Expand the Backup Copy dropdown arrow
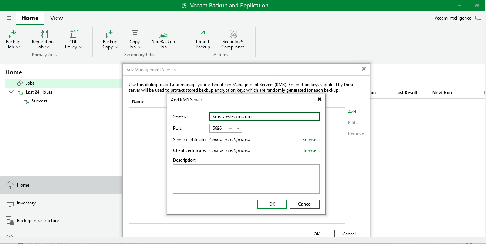The width and height of the screenshot is (486, 244). [117, 47]
